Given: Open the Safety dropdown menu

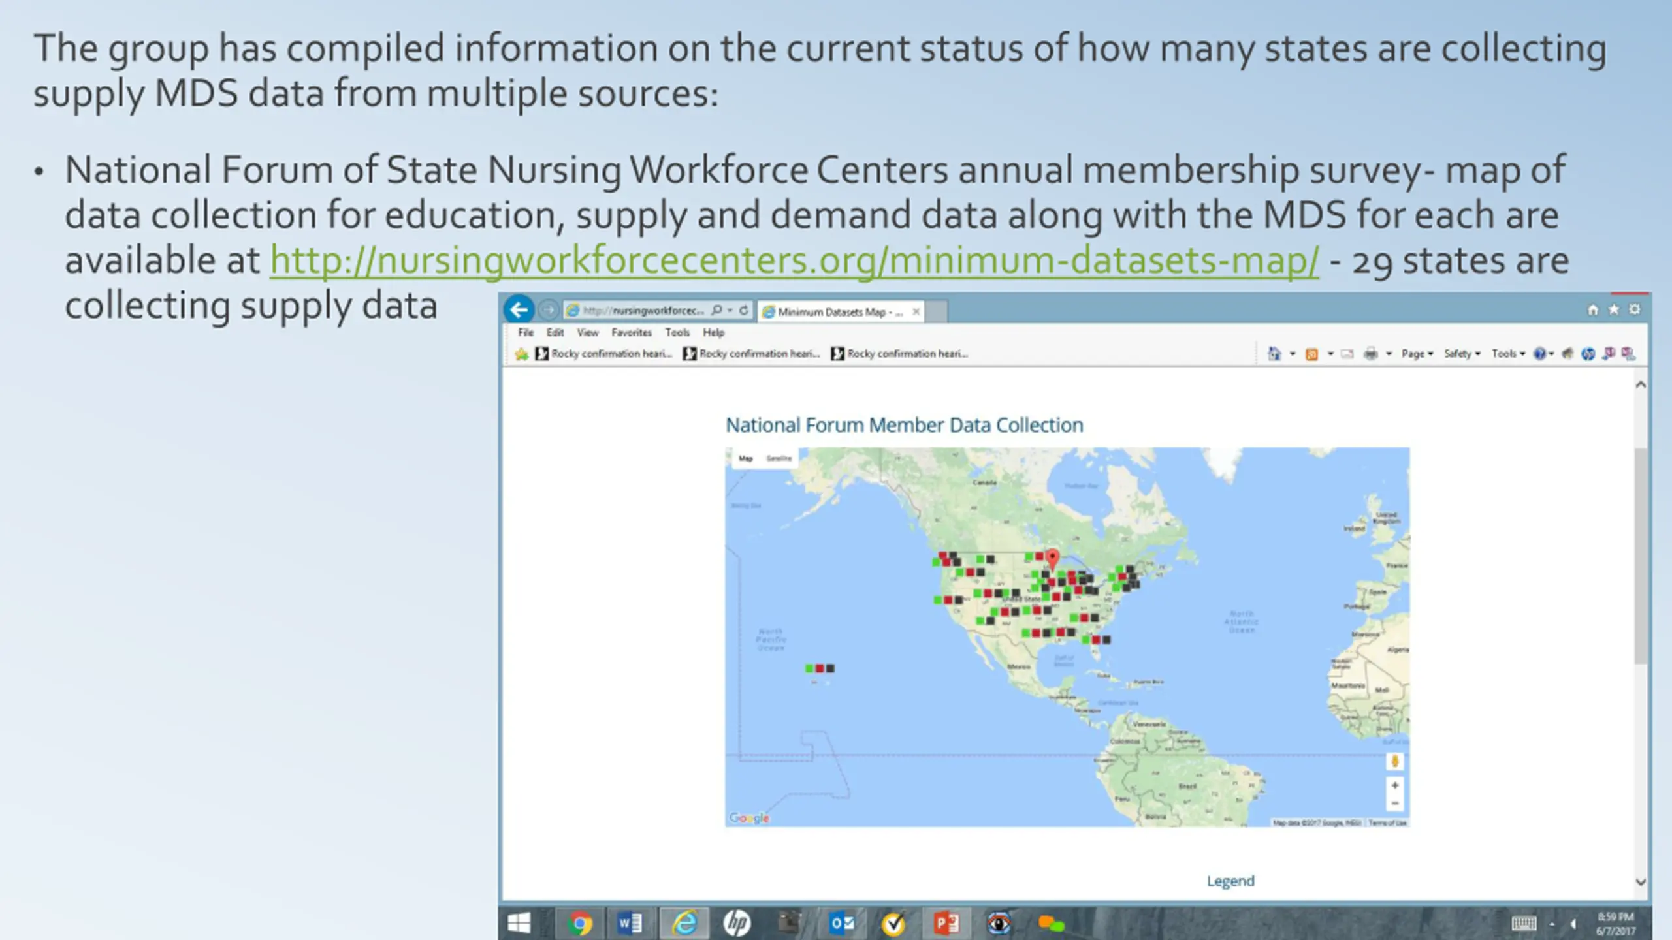Looking at the screenshot, I should click(1462, 354).
